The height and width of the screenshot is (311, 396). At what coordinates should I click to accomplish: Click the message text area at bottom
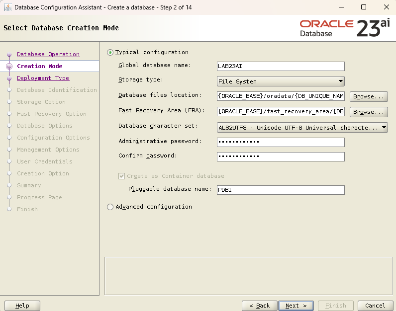(249, 276)
